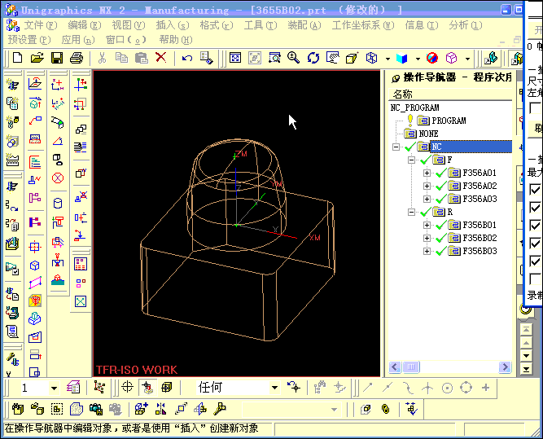Click the plus point icon in bottom toolbar
Image resolution: width=543 pixels, height=439 pixels.
tap(485, 388)
